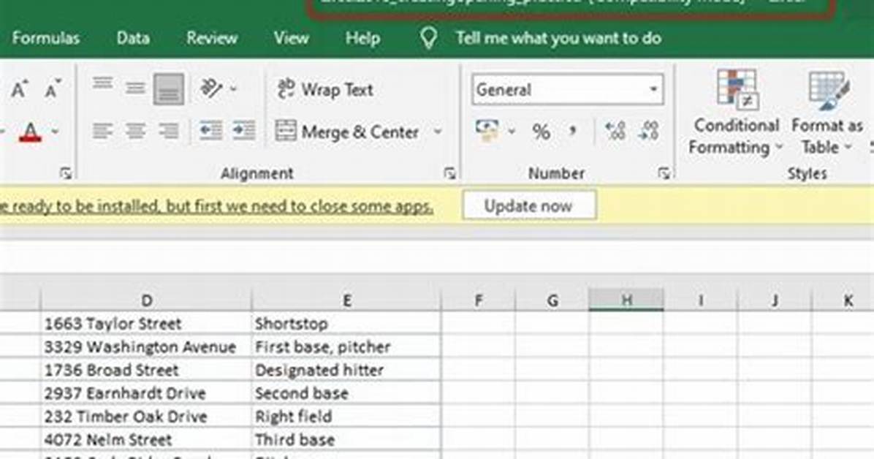Viewport: 874px width, 459px height.
Task: Select the First base, pitcher cell
Action: tap(346, 347)
